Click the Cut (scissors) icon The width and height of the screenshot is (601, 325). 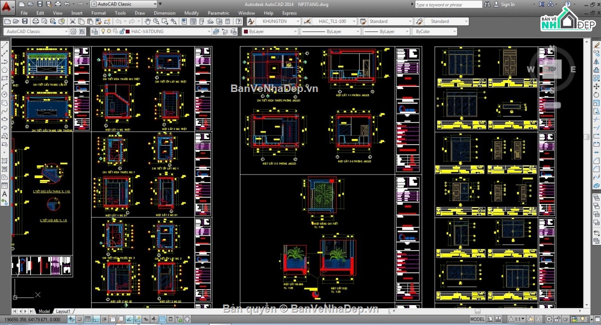pyautogui.click(x=73, y=21)
